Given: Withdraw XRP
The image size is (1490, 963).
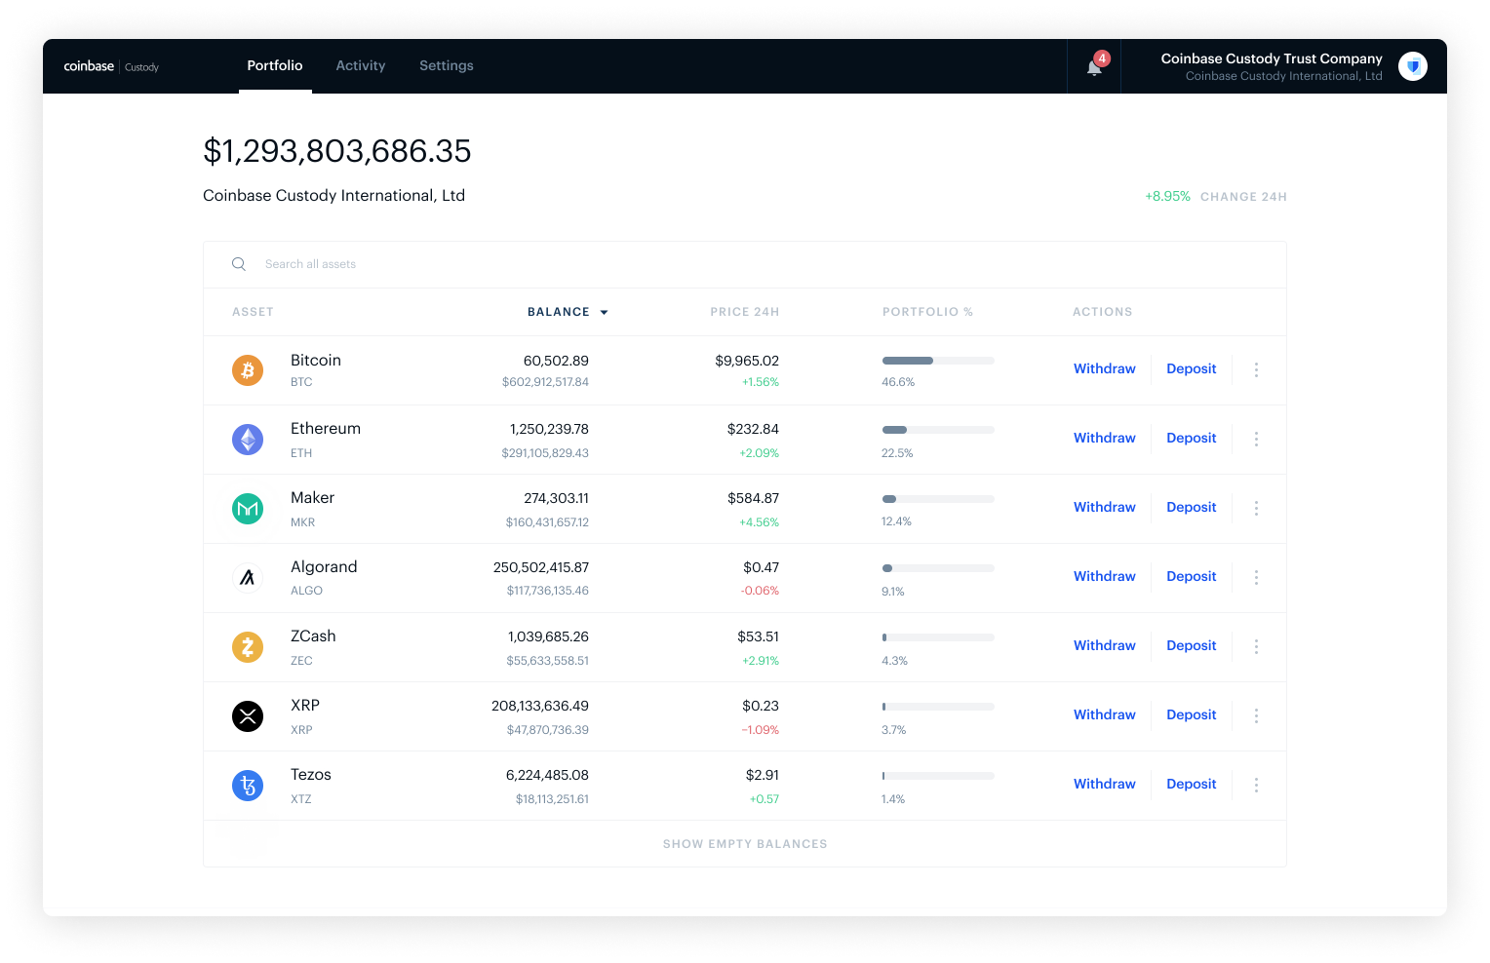Looking at the screenshot, I should coord(1105,714).
